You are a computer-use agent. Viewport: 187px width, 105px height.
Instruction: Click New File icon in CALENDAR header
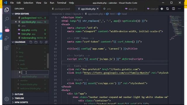pyautogui.click(x=31, y=42)
